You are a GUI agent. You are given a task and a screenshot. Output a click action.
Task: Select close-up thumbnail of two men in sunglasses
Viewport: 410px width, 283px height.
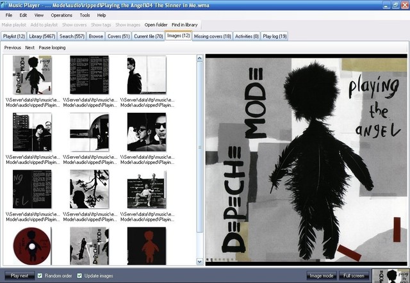coord(147,132)
